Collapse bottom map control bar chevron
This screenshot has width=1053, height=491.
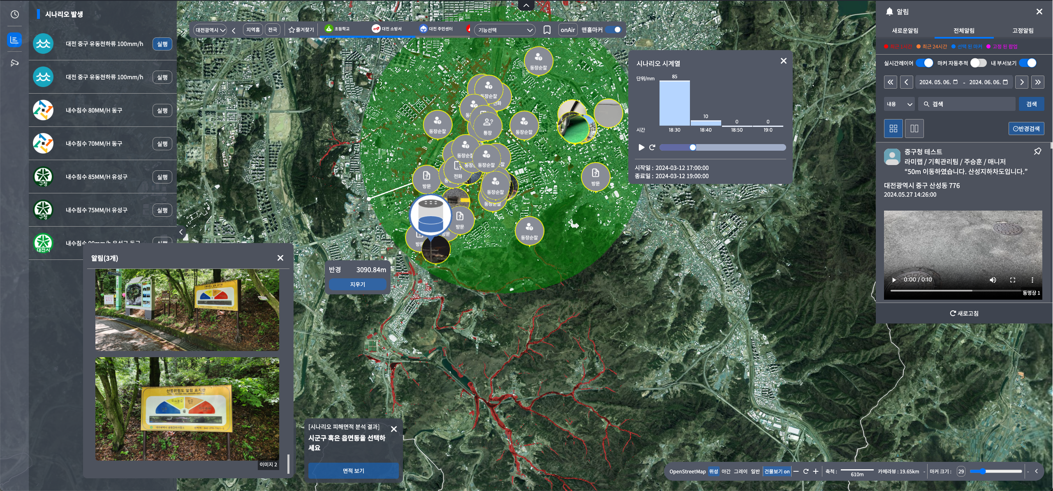pyautogui.click(x=1036, y=471)
